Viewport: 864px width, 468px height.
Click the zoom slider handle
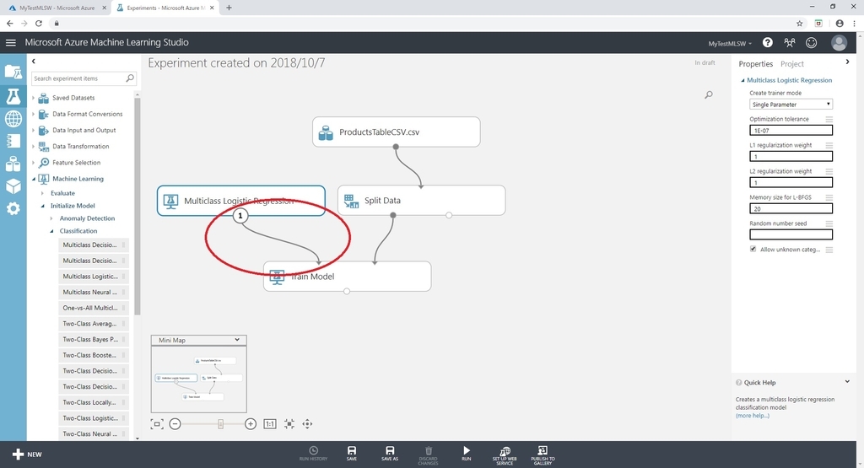(220, 424)
